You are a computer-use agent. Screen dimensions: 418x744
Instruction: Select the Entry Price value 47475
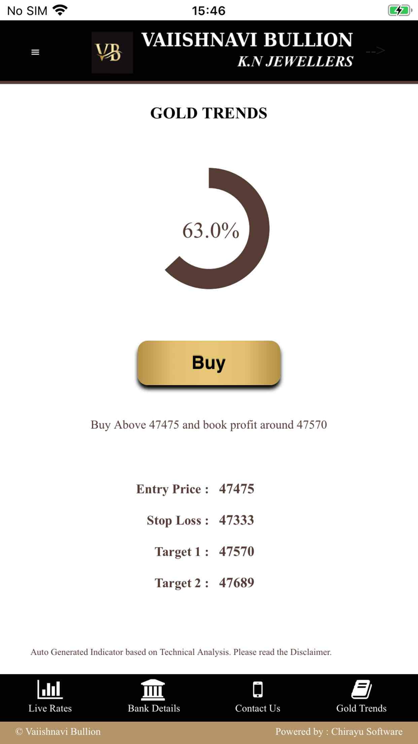[x=236, y=489]
